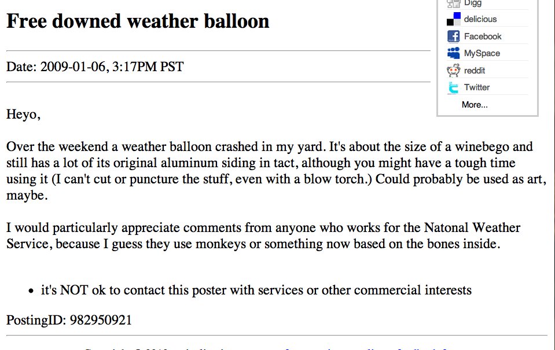This screenshot has width=555, height=350.
Task: Click the Twitter bird icon
Action: (453, 87)
